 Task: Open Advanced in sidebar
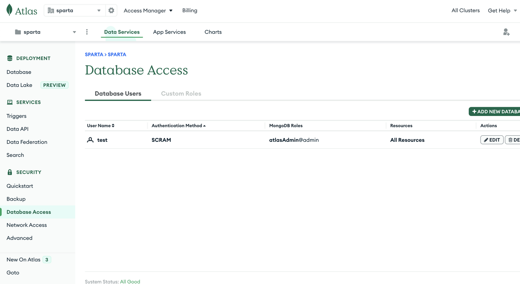point(19,238)
